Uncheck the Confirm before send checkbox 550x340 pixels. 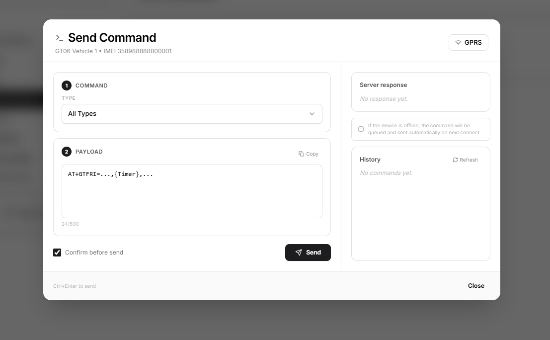point(57,253)
